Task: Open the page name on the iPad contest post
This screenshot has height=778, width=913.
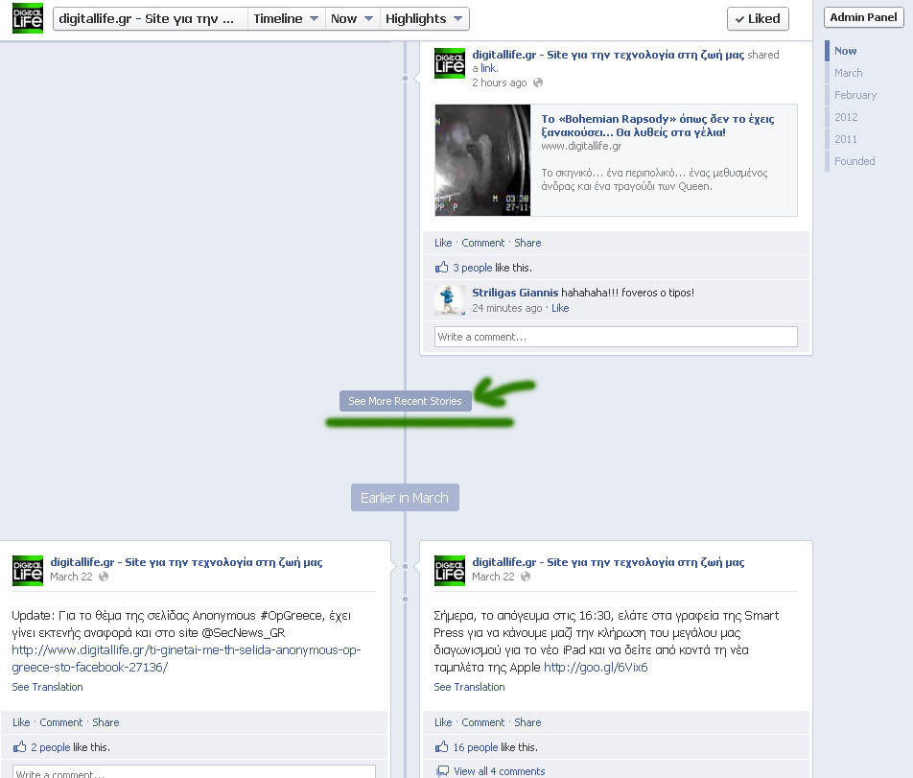Action: point(608,562)
